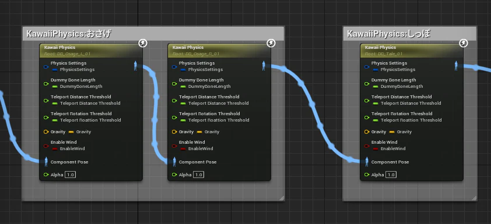Viewport: 491px width, 224px height.
Task: Click Enable Wind pin on DB_Tale_01 node
Action: coord(367,145)
